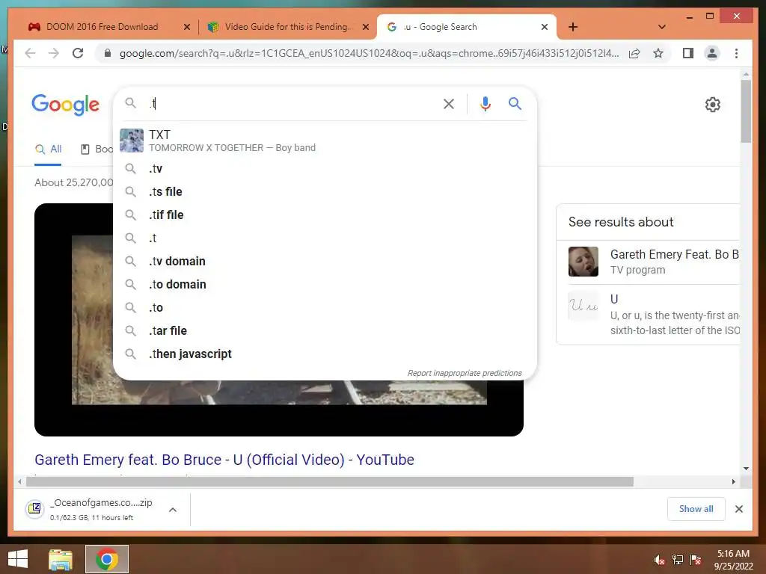
Task: Click the YouTube video preview image
Action: (x=279, y=320)
